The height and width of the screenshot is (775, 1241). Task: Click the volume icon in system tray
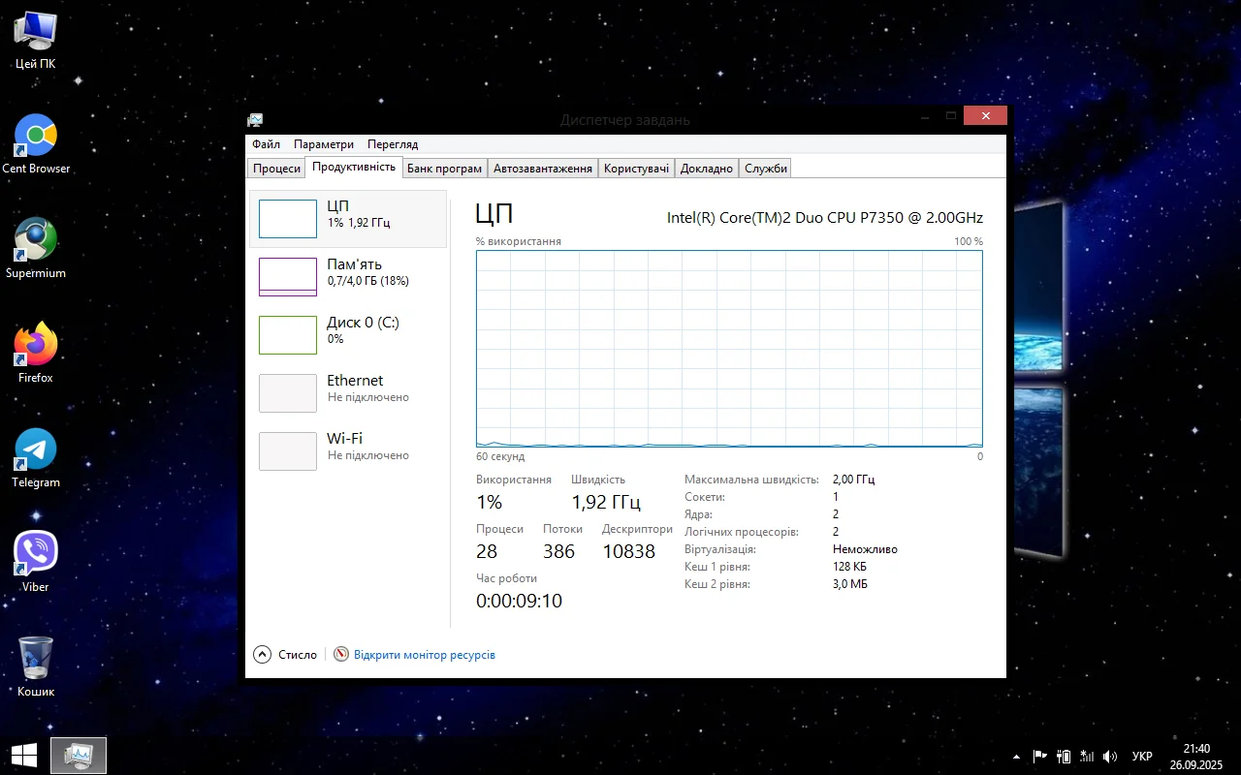coord(1110,757)
